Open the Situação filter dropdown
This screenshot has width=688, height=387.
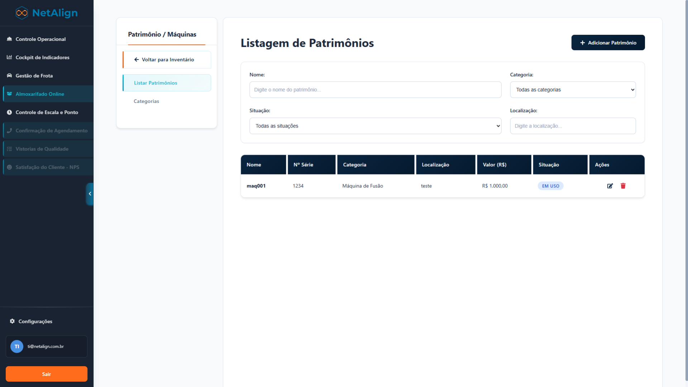375,126
